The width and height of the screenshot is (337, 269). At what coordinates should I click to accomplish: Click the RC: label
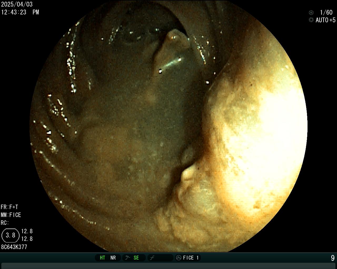coord(5,223)
